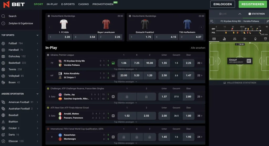Open the head-to-head players icon
Viewport: 269px width, 146px height.
point(235,39)
